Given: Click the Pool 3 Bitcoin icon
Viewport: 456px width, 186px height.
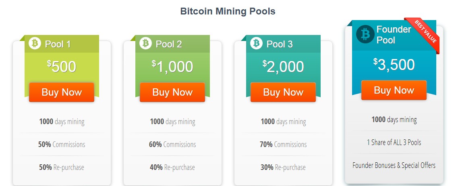Looking at the screenshot, I should click(x=257, y=43).
